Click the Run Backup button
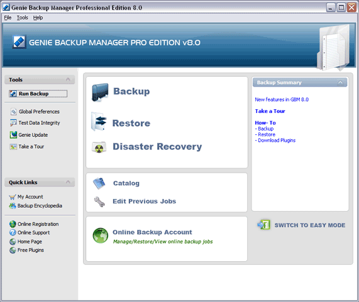Viewport: 359px width, 302px height. pos(38,94)
